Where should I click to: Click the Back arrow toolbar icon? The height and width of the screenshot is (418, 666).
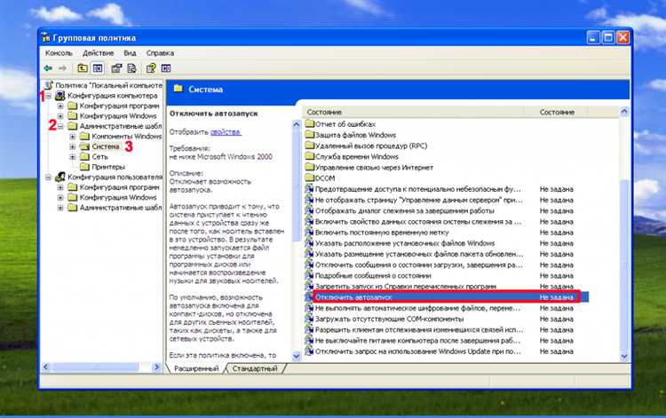[x=48, y=68]
